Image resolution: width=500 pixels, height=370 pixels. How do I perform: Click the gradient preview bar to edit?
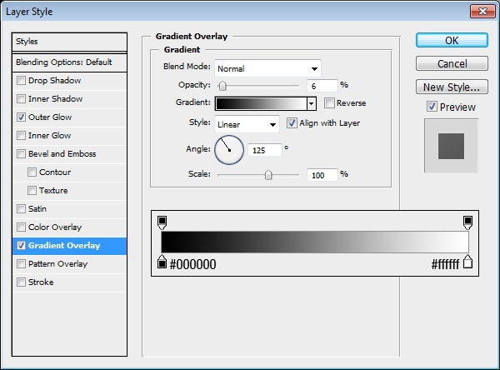click(261, 103)
